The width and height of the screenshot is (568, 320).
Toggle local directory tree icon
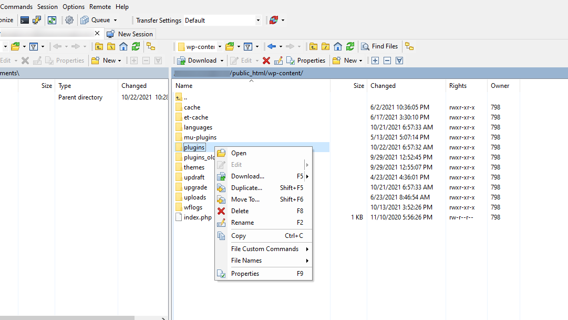(151, 46)
